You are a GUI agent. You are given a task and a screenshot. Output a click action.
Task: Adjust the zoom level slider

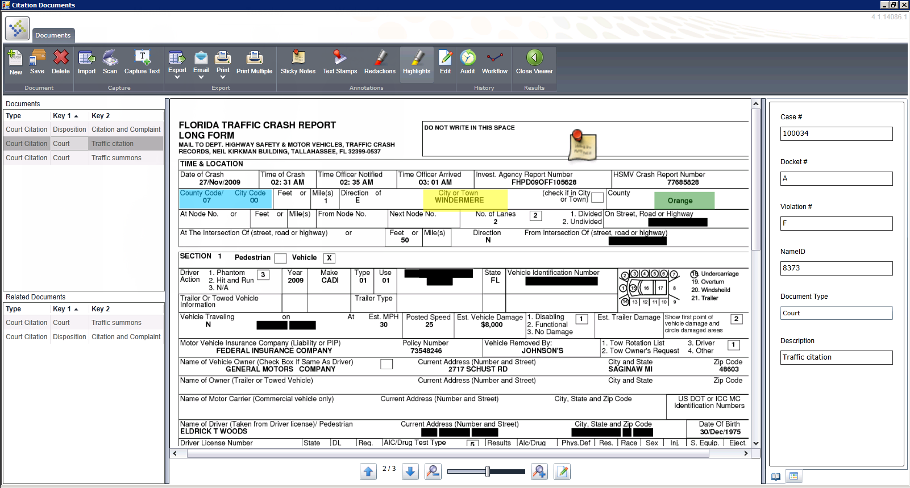click(487, 472)
